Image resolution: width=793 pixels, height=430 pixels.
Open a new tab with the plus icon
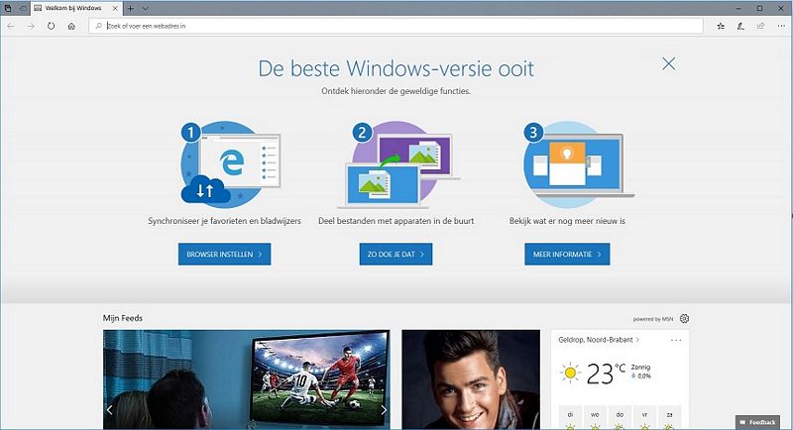pyautogui.click(x=131, y=9)
